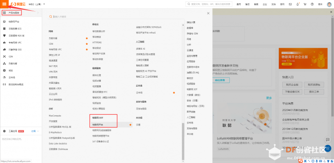Click the 工具应用 gear icon
Screen dimensions: 334x163
pos(4,131)
